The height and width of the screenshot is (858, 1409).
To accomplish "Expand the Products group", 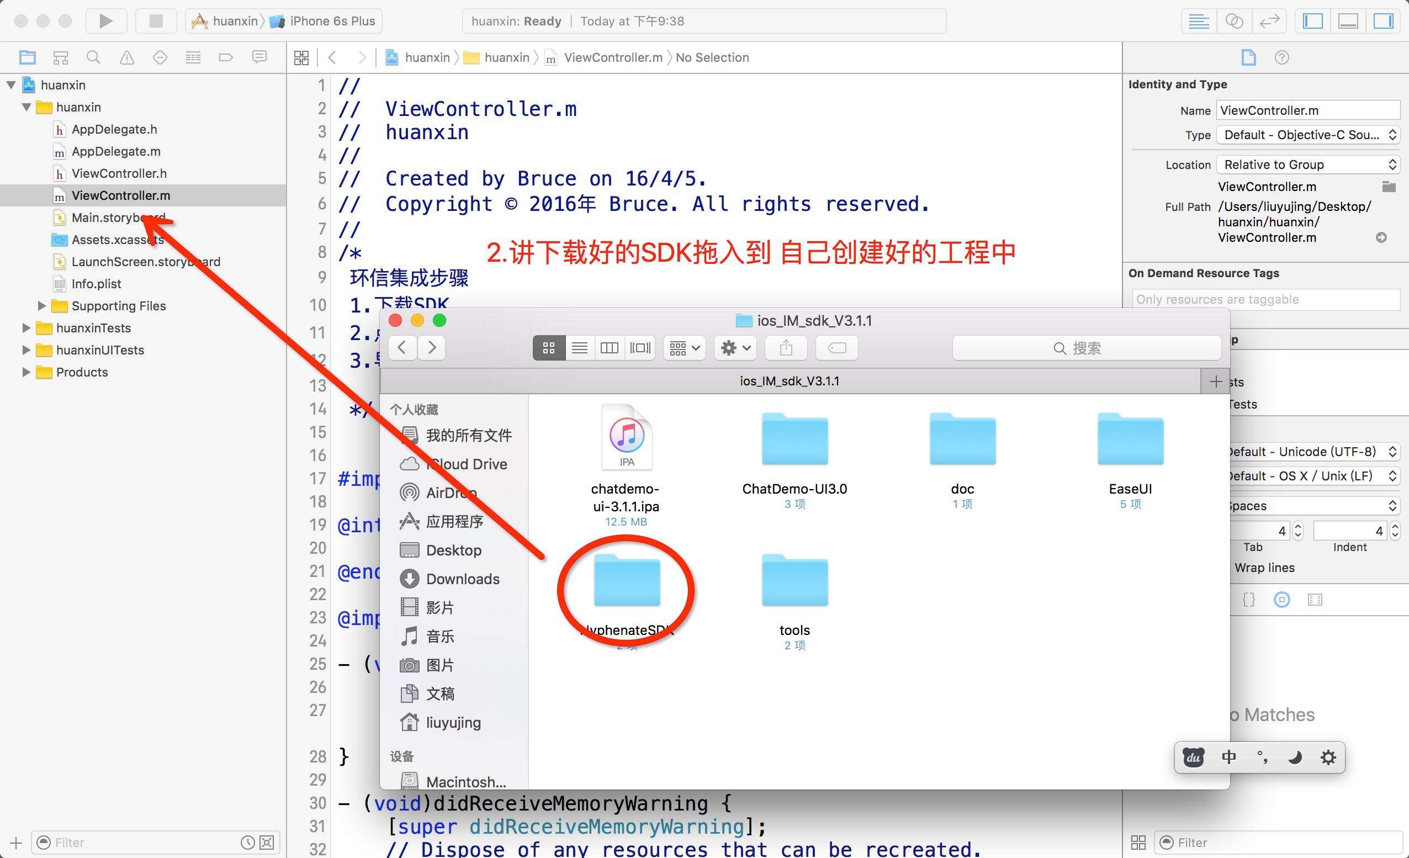I will click(x=26, y=372).
